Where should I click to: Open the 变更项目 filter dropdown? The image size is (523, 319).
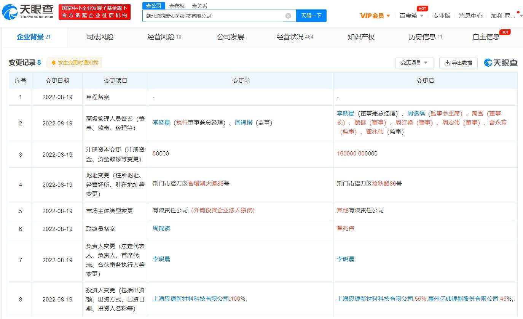coord(415,63)
